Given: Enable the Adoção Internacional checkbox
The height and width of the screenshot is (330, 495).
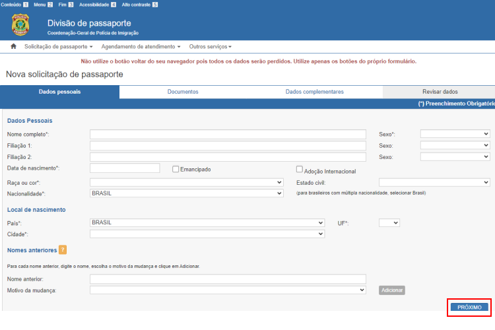Looking at the screenshot, I should coord(300,169).
